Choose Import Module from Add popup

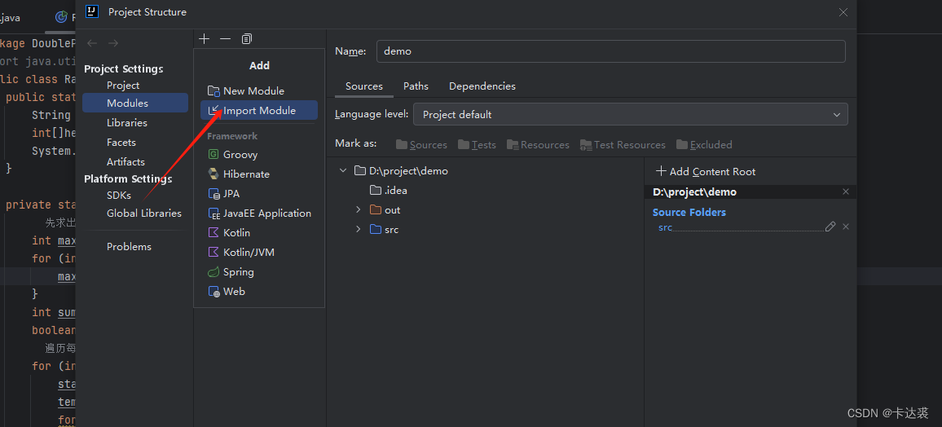(259, 111)
